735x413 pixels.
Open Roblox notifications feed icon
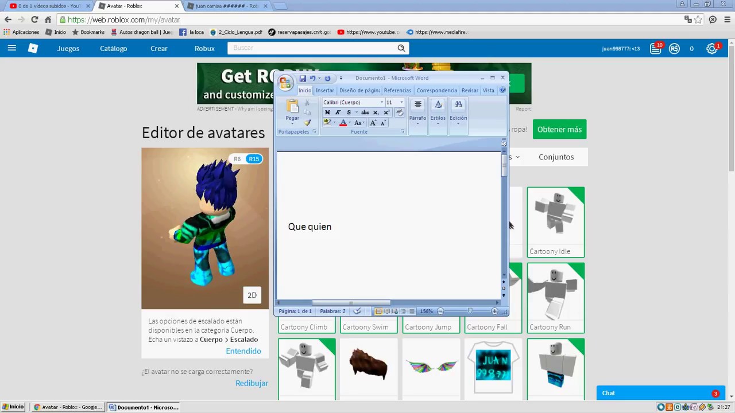[x=655, y=49]
